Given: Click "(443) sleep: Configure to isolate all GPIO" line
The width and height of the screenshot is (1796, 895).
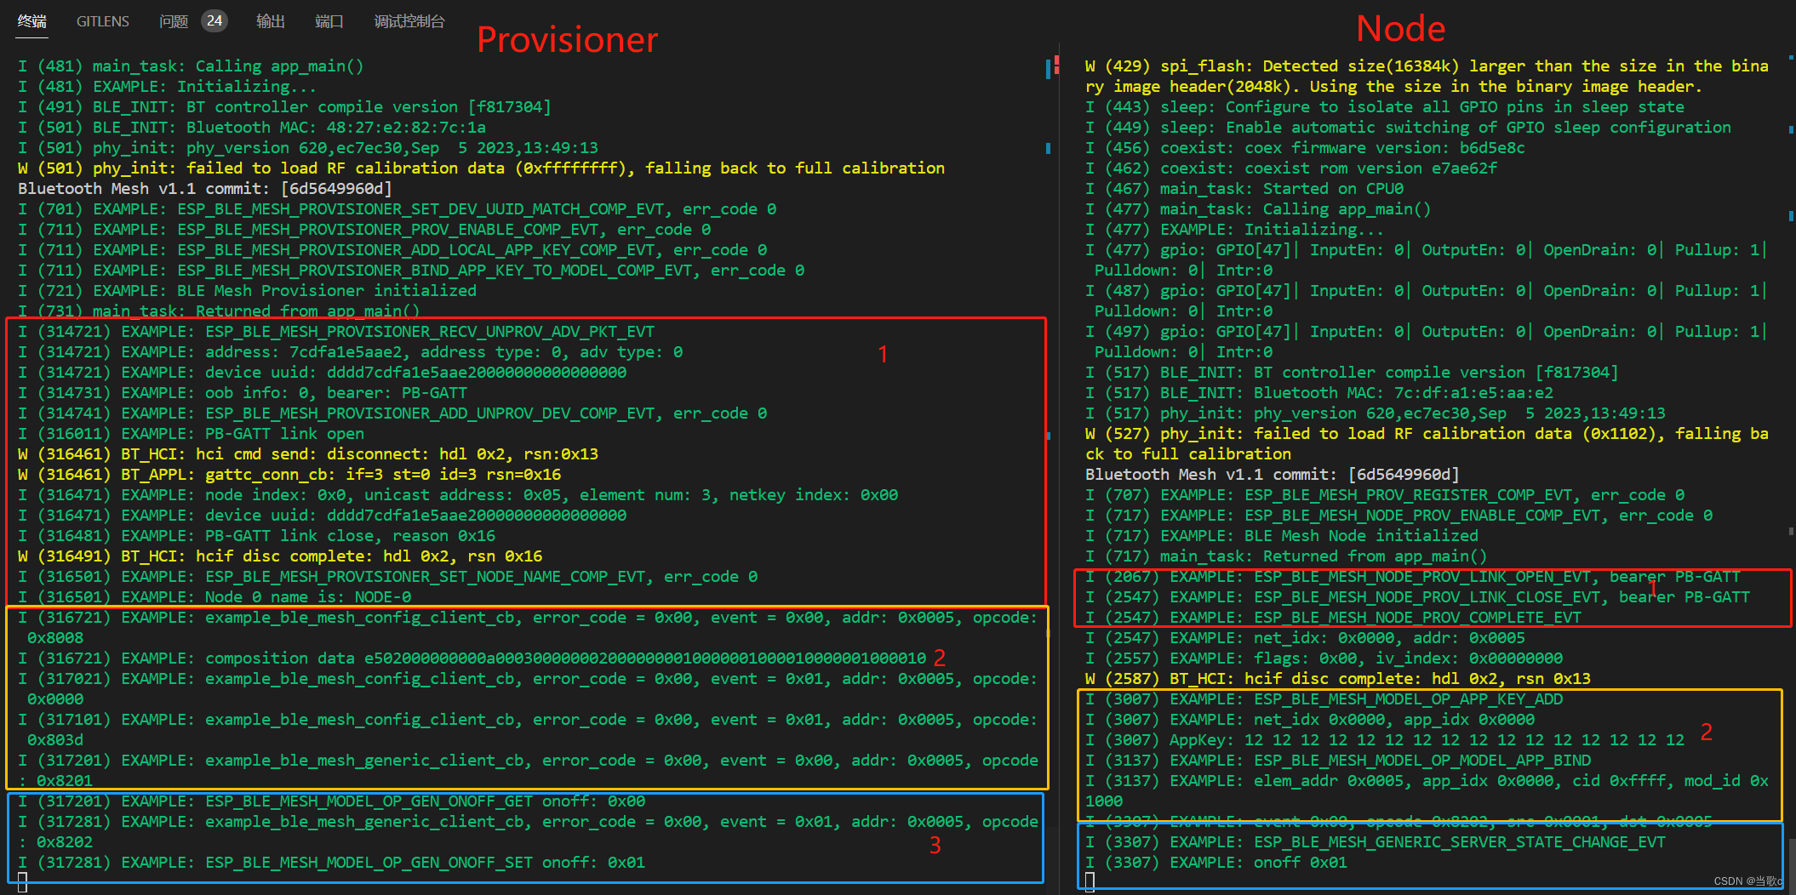Looking at the screenshot, I should click(1385, 107).
